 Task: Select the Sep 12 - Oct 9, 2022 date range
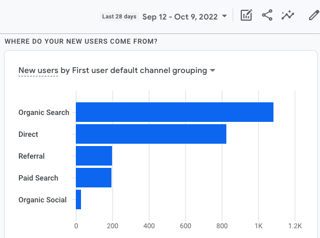pos(180,17)
